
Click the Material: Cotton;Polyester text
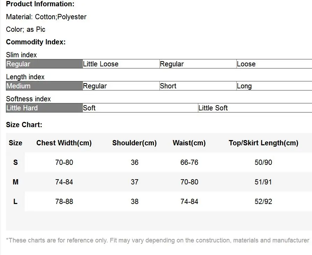(46, 17)
